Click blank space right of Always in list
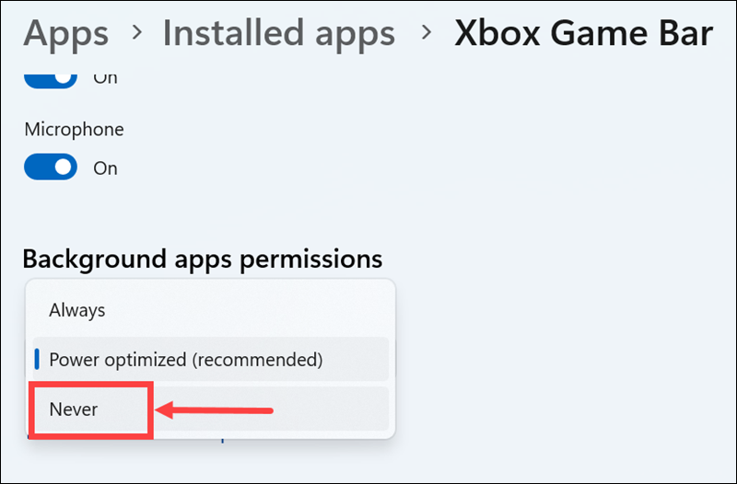 coord(247,310)
